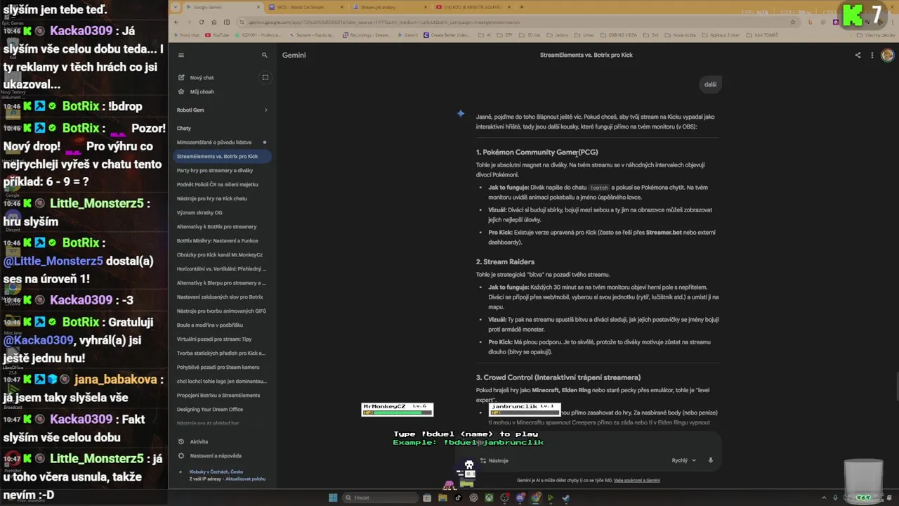The image size is (899, 506).
Task: Open chat Propojení Botrixu a StreamElements
Action: (218, 395)
